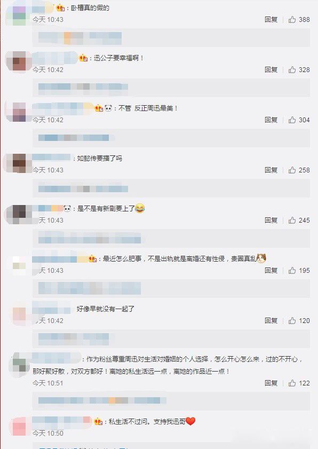Click VIP badge next to '迅公子要幸福啊'
Image resolution: width=318 pixels, height=449 pixels.
click(x=83, y=58)
